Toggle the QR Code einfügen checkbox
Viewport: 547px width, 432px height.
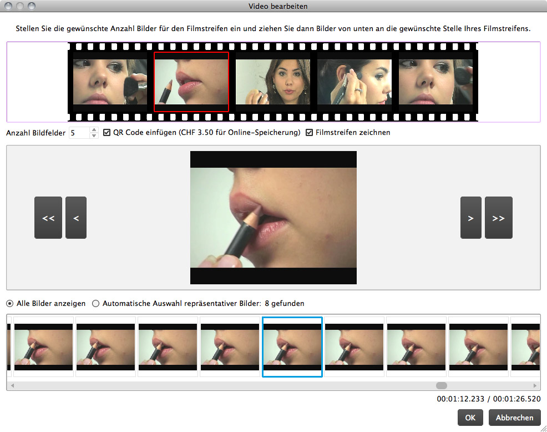point(107,133)
